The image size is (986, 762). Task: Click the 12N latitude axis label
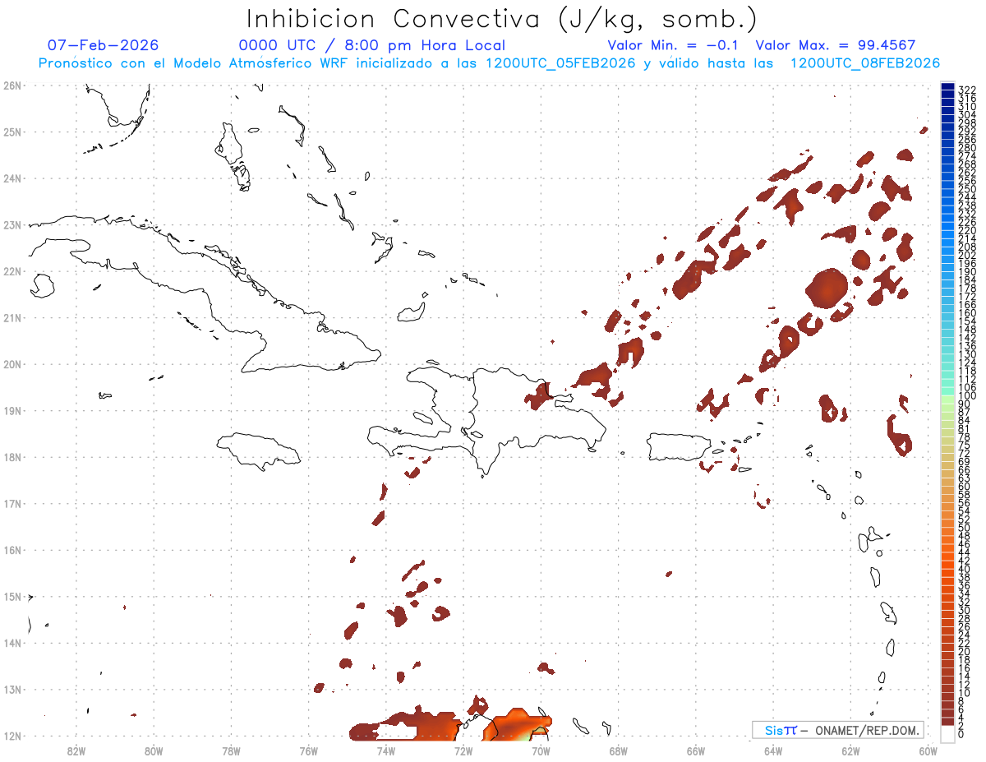[x=12, y=735]
